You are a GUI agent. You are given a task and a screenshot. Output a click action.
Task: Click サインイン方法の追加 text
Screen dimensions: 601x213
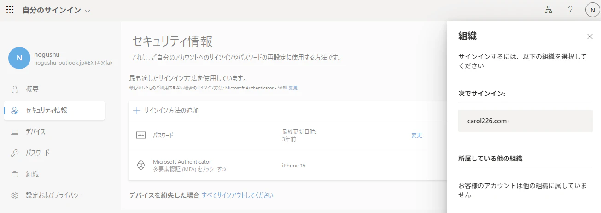tap(171, 111)
